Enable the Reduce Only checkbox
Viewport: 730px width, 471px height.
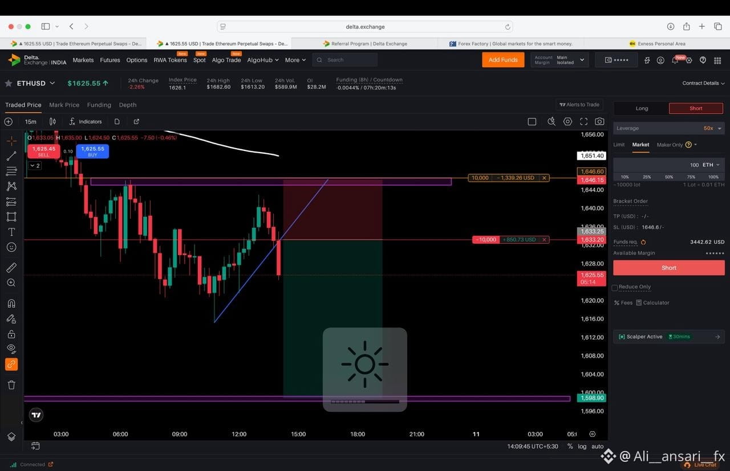pos(615,288)
